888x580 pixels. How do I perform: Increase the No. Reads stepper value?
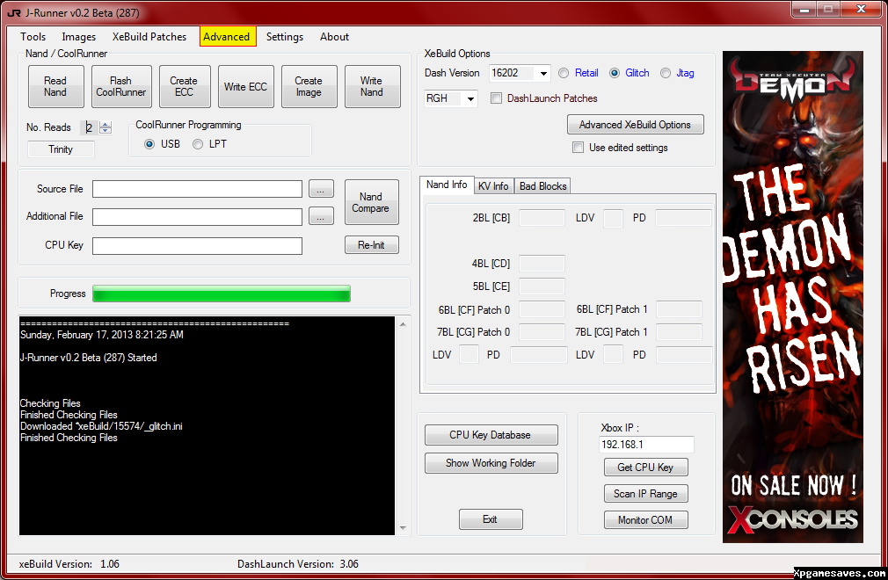click(106, 124)
